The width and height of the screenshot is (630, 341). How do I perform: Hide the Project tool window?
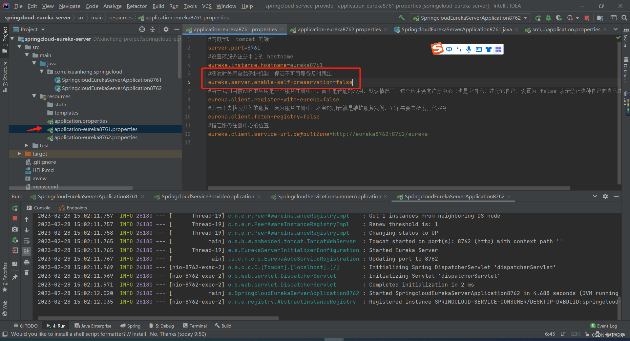177,29
